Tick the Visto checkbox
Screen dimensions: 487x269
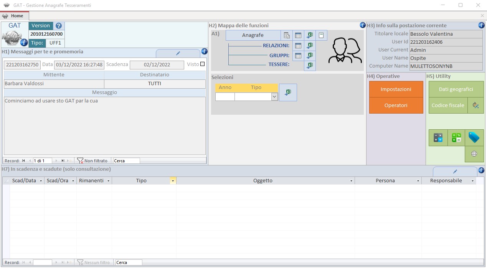(203, 64)
